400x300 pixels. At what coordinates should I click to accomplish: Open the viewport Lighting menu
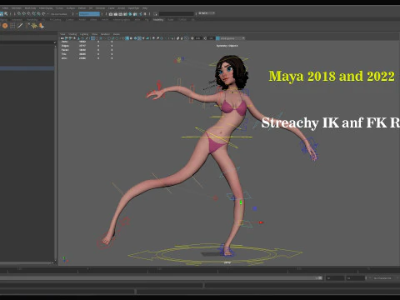pyautogui.click(x=84, y=34)
